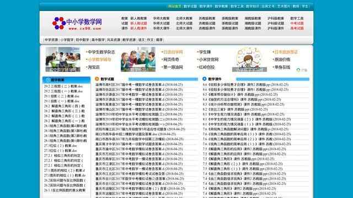Screen dimensions: 353x198
Task: Open the classroom students thumbnail image
Action: pos(63,59)
